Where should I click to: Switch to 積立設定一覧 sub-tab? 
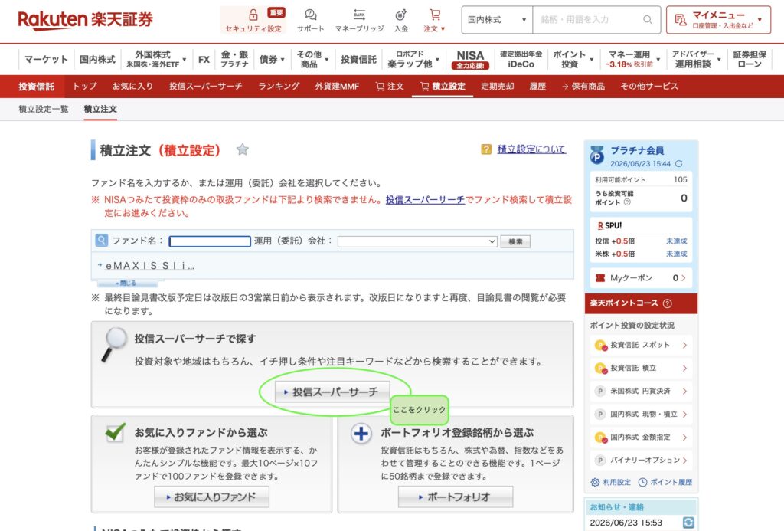[x=44, y=109]
